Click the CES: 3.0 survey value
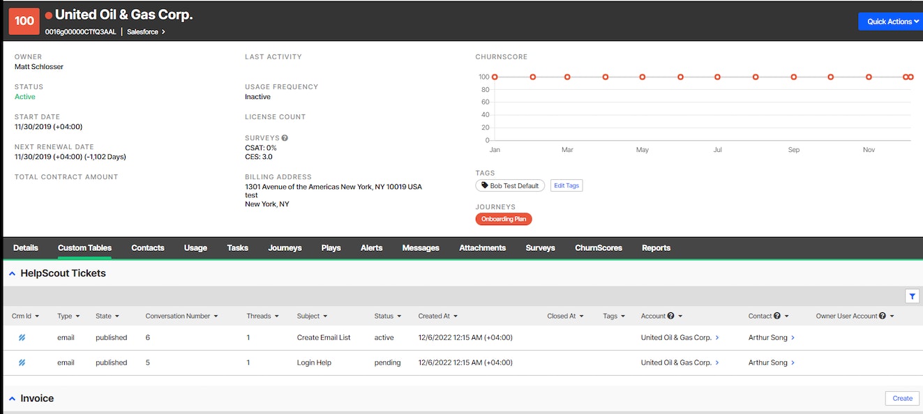The image size is (923, 414). point(257,157)
